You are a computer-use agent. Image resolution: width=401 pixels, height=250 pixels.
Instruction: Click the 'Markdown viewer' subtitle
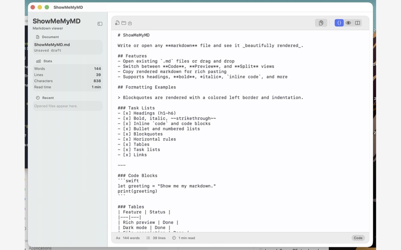click(x=48, y=28)
